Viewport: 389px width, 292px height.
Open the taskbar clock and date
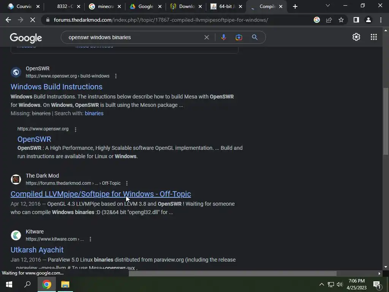click(x=356, y=284)
